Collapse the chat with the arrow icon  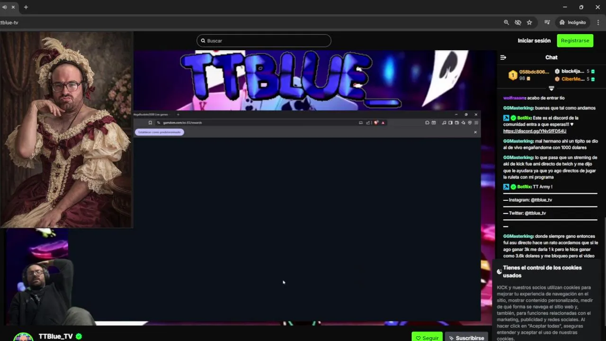coord(503,57)
